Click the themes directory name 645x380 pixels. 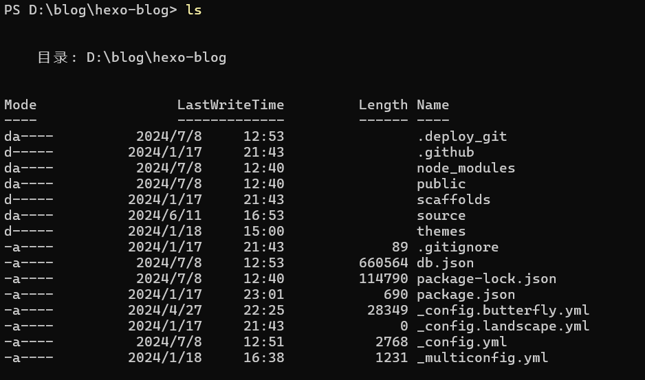(441, 231)
